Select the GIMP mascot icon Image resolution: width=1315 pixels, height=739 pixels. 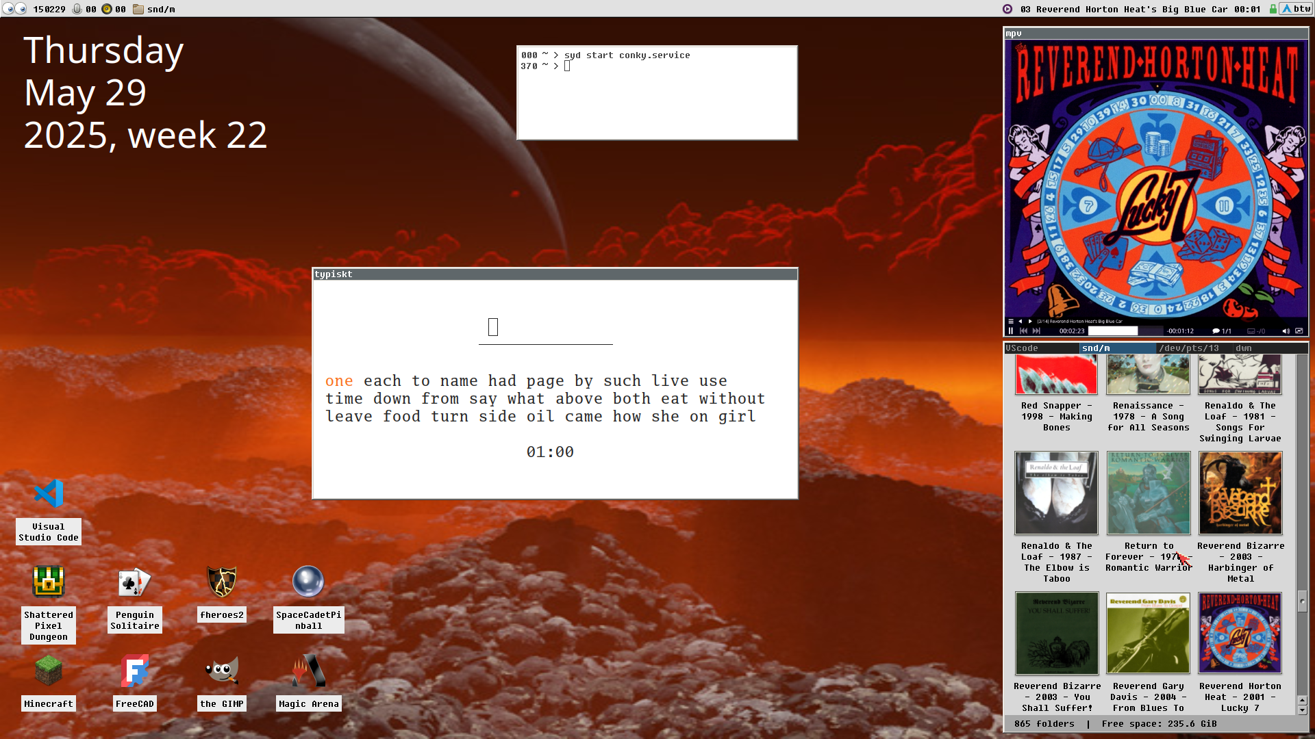click(x=222, y=671)
